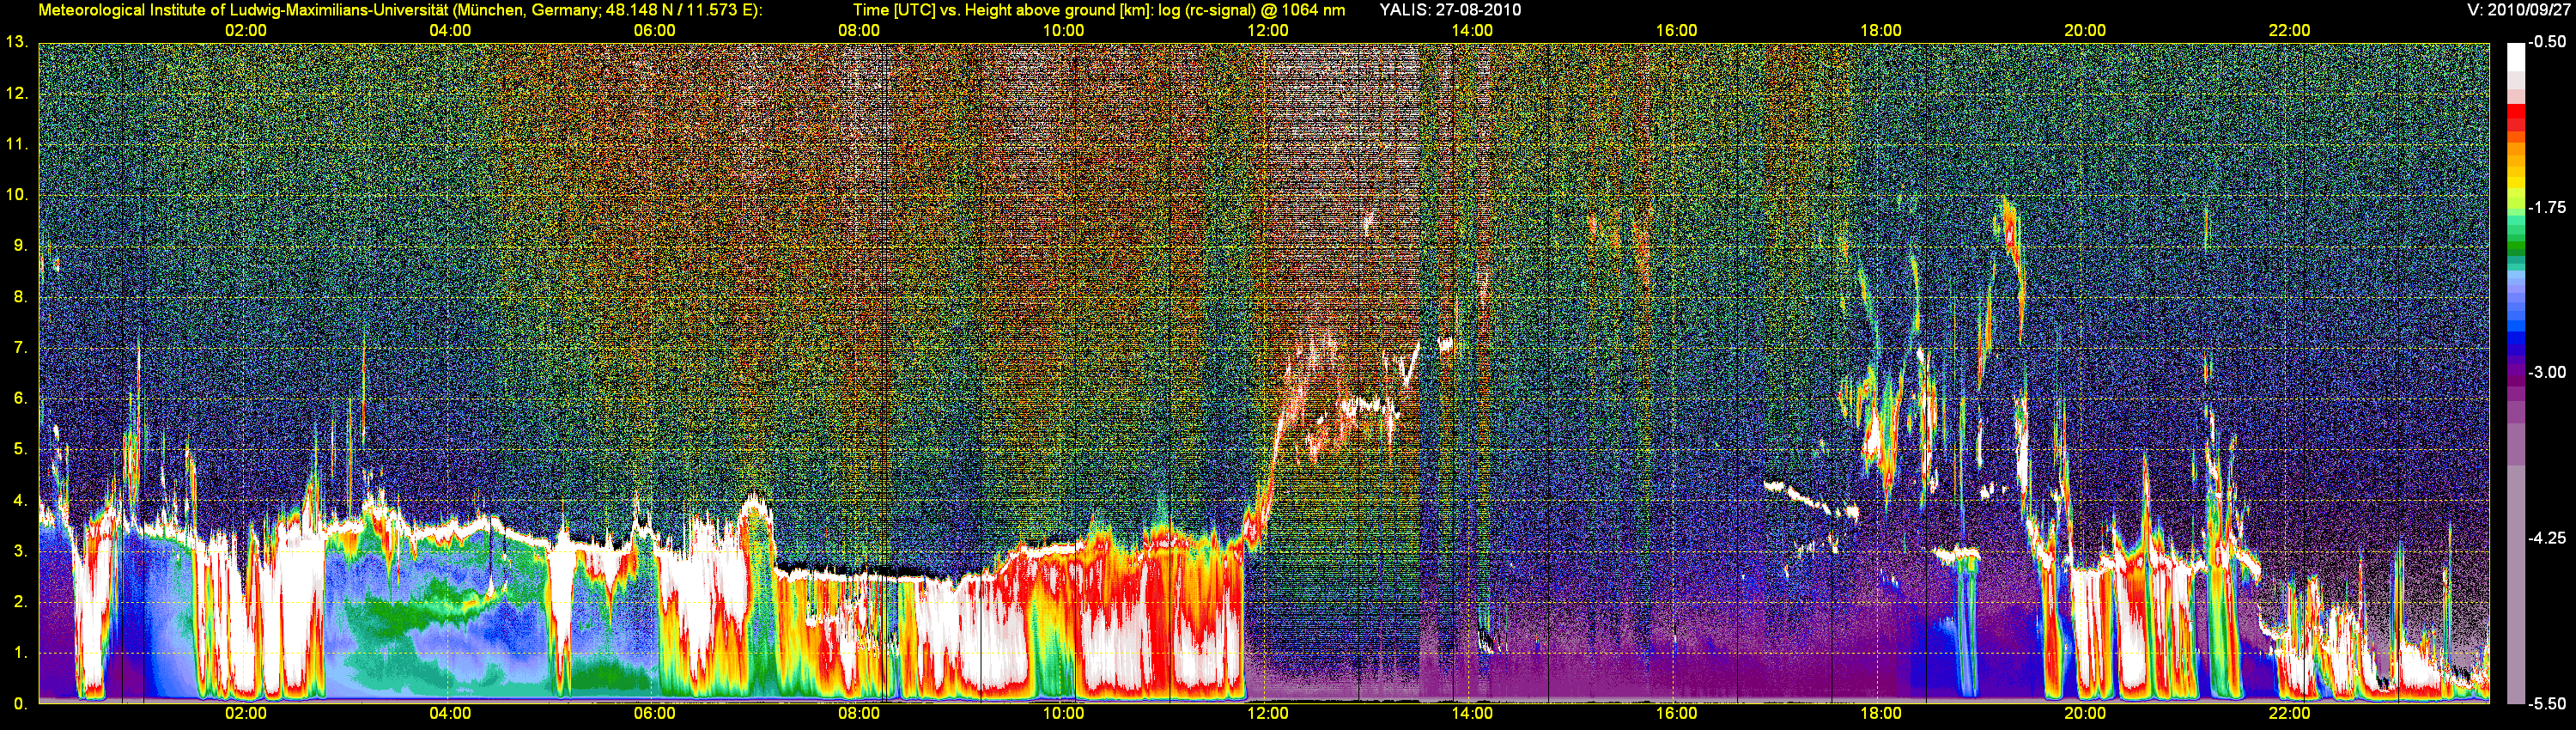Viewport: 2576px width, 730px height.
Task: Click '08:00' on the upper time axis
Action: tap(859, 30)
